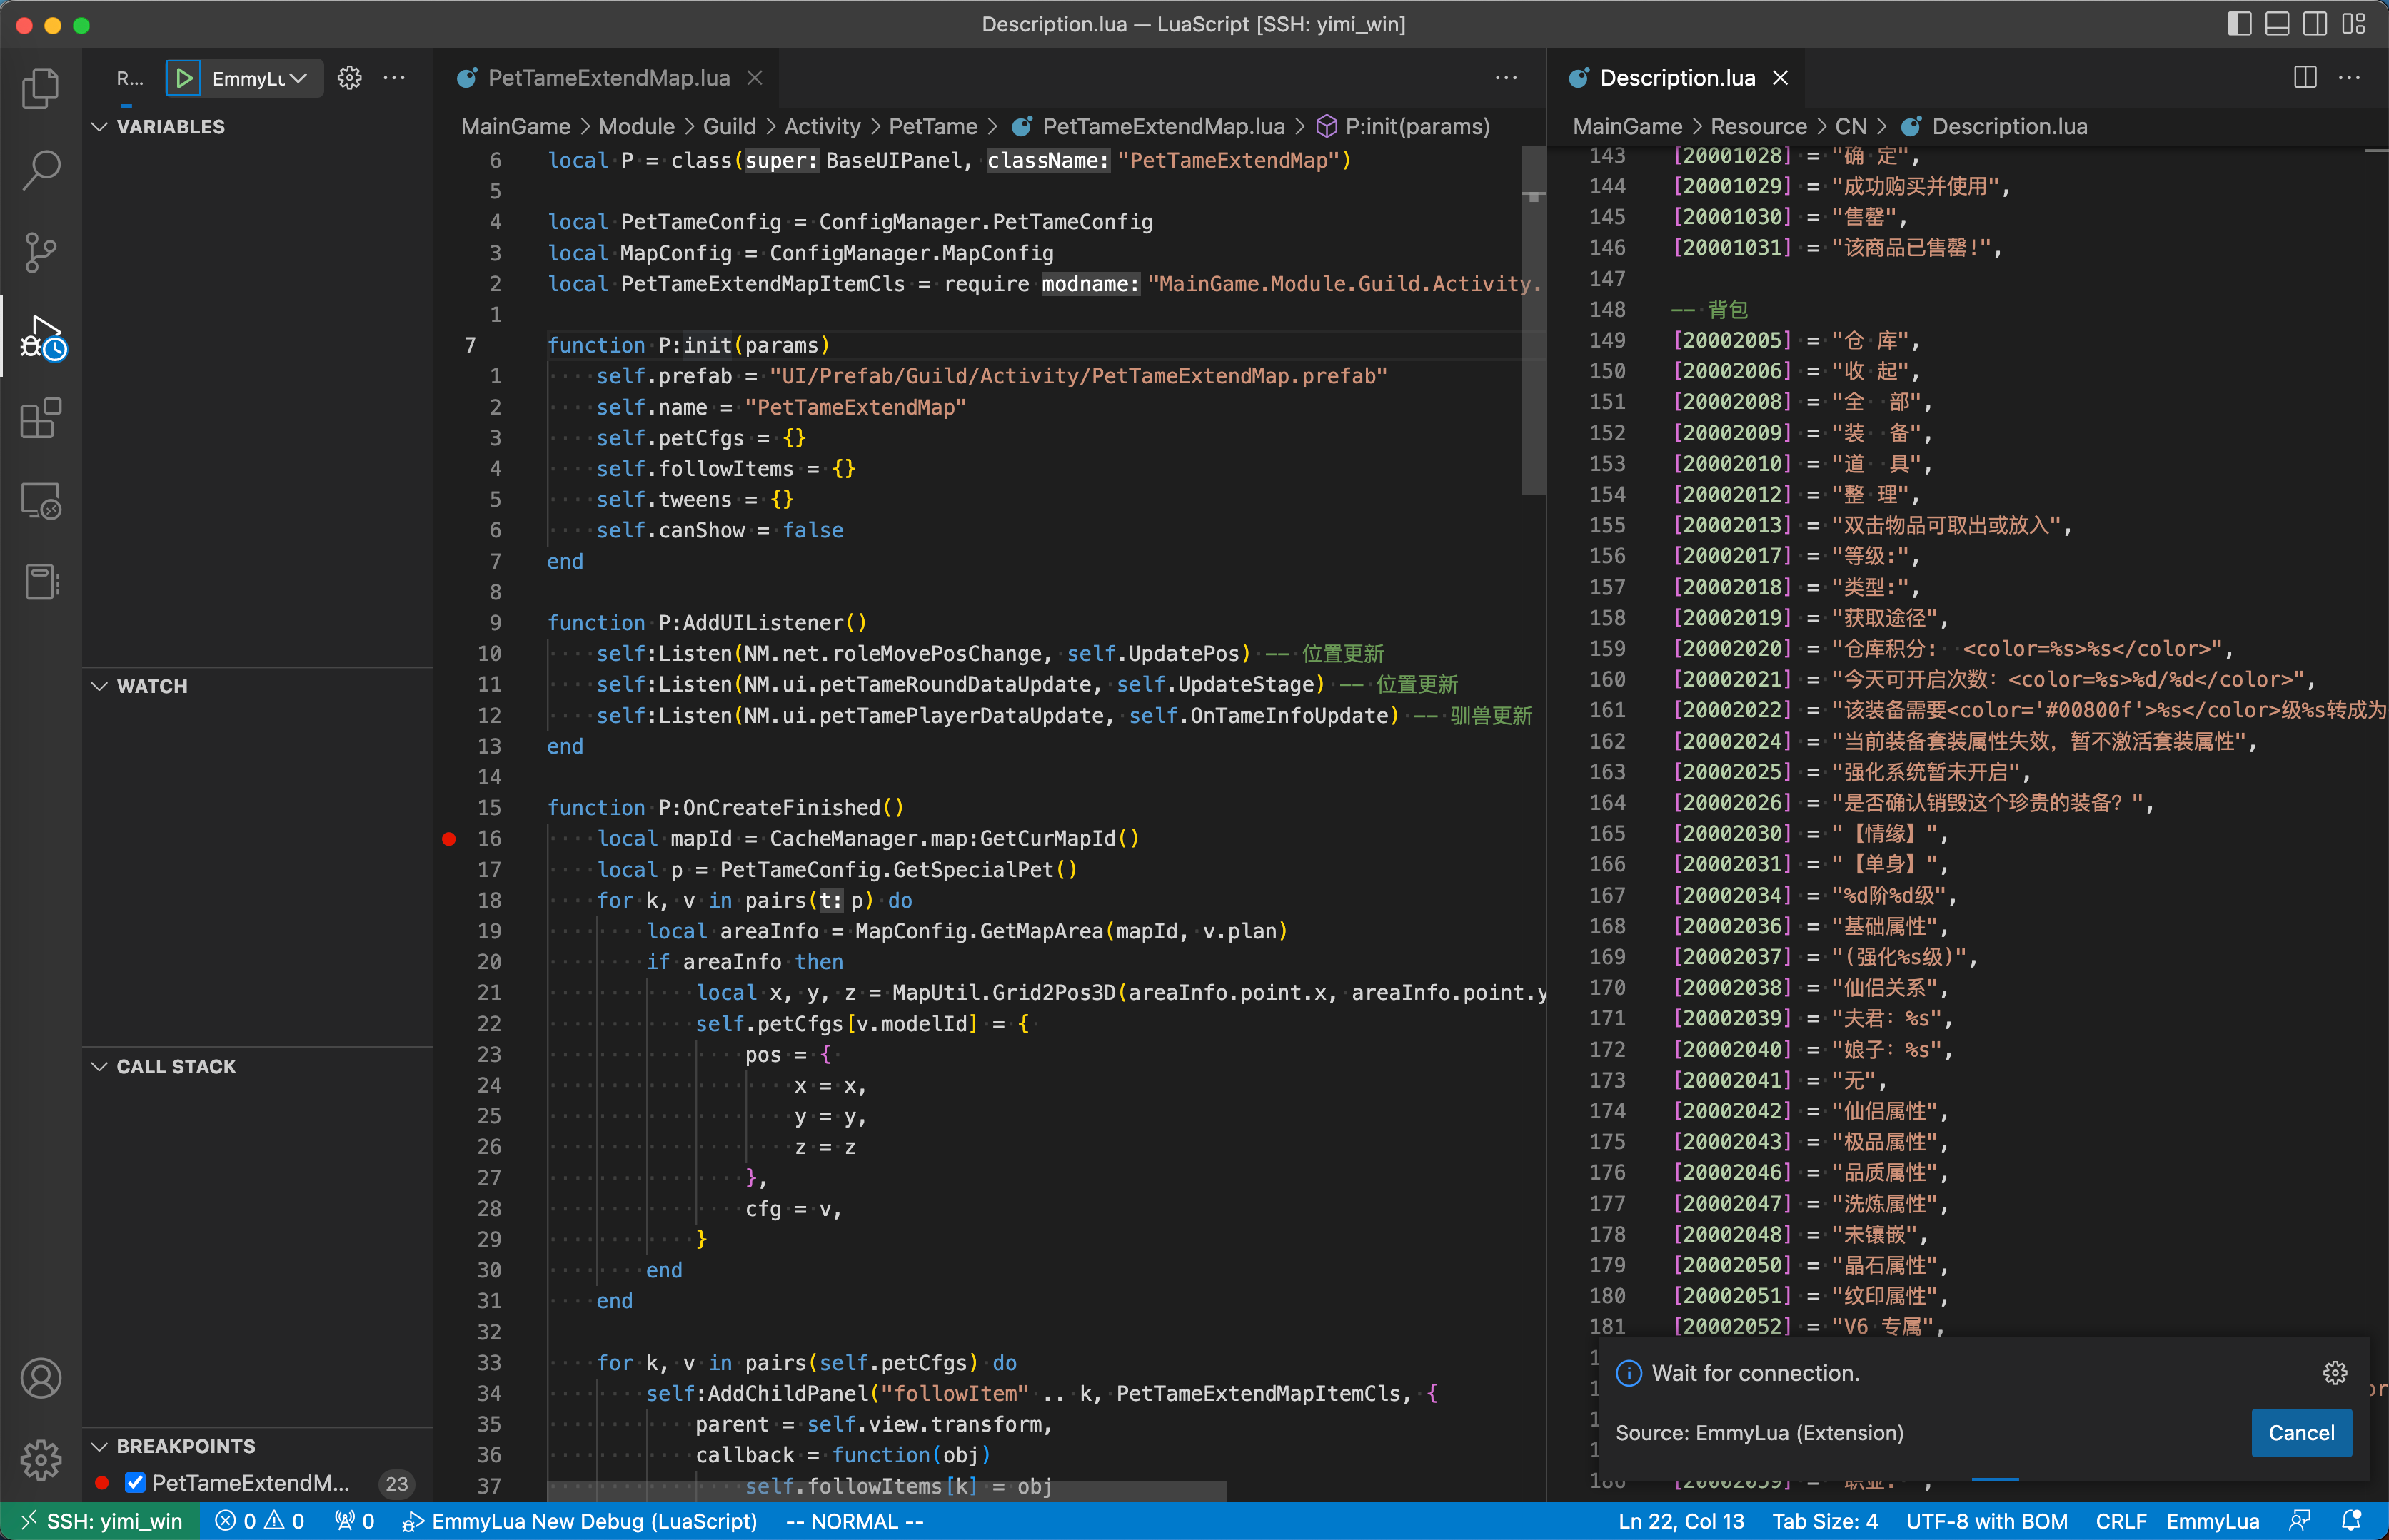Image resolution: width=2389 pixels, height=1540 pixels.
Task: Click the Activity breadcrumb item
Action: click(823, 127)
